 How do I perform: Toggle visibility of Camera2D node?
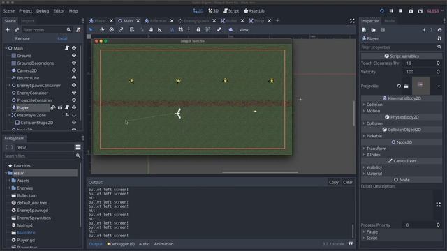coord(74,70)
